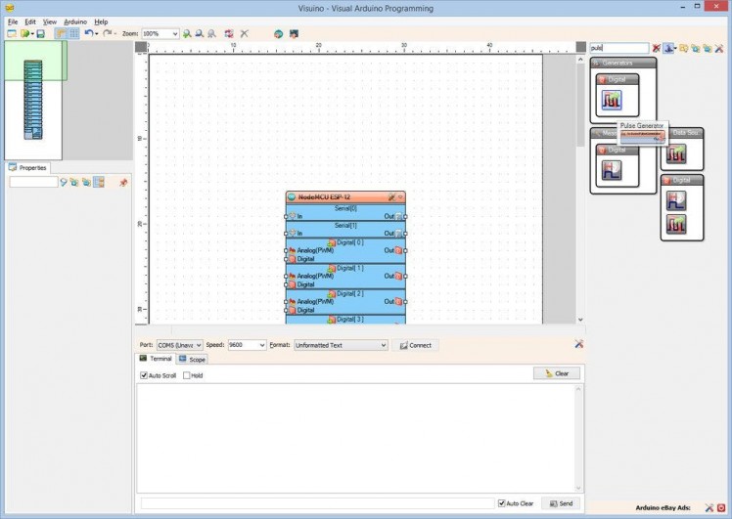Open the Arduino menu

(75, 21)
